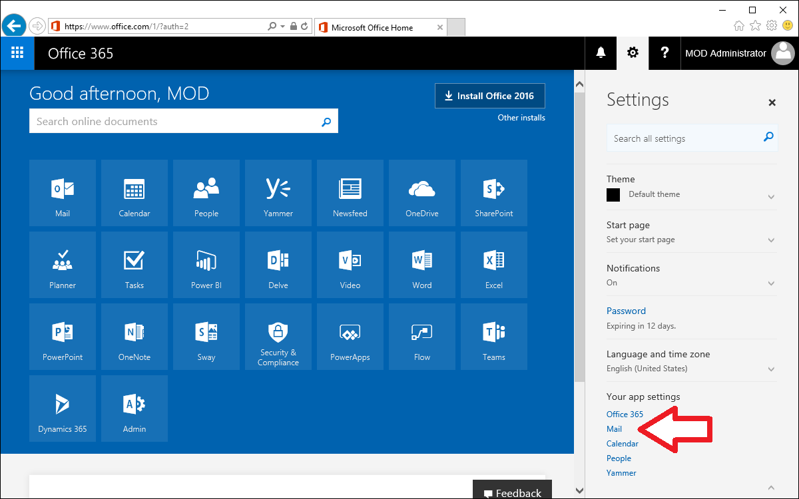Click the help question mark icon

click(664, 53)
